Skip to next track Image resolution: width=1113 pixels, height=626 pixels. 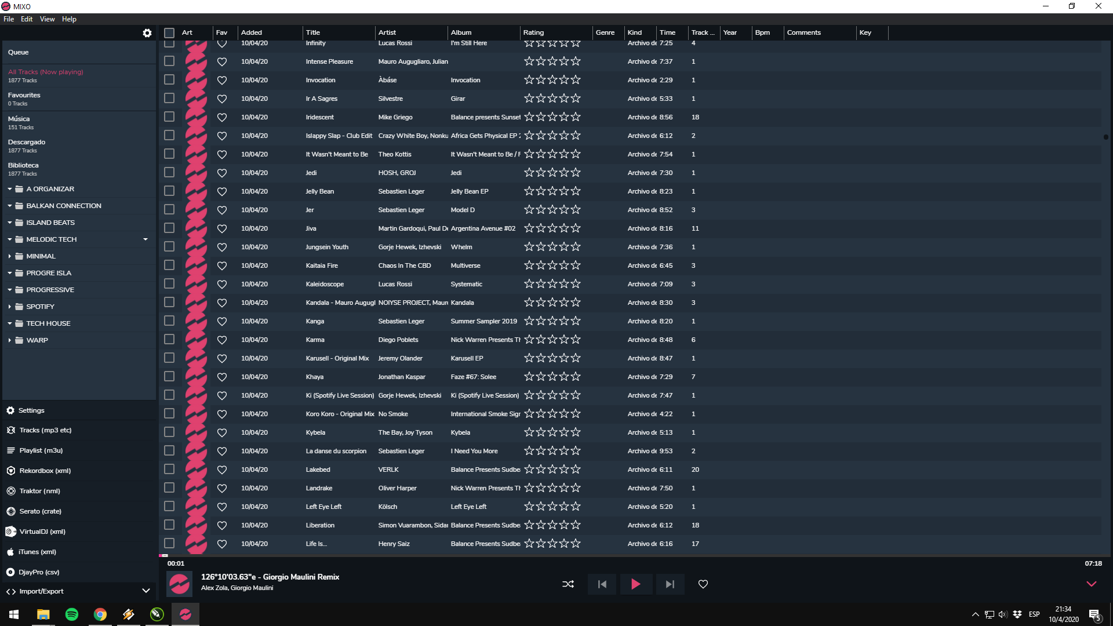(x=670, y=584)
